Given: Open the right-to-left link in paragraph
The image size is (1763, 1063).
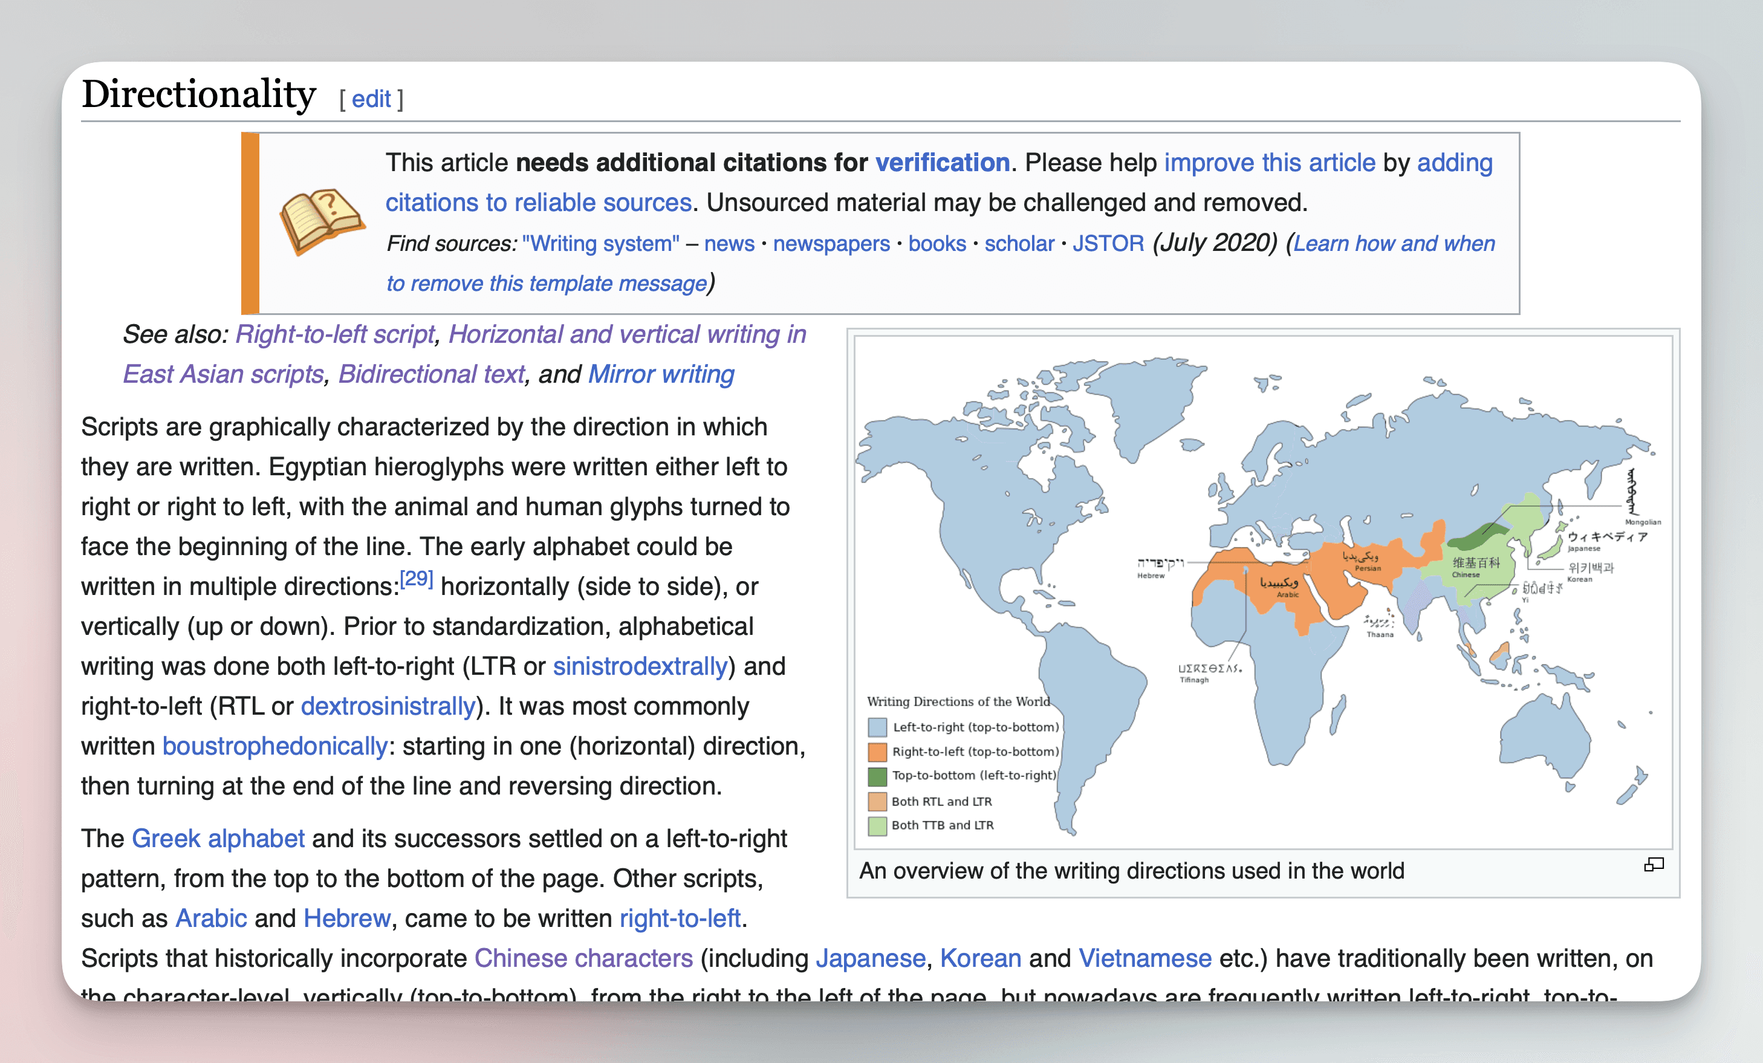Looking at the screenshot, I should pos(680,918).
